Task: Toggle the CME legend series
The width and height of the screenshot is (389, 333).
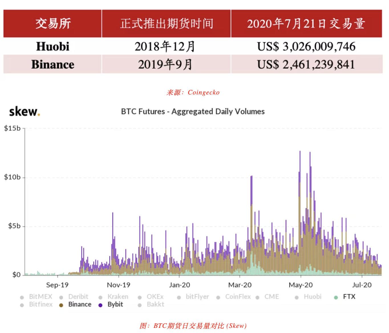Action: coord(267,297)
